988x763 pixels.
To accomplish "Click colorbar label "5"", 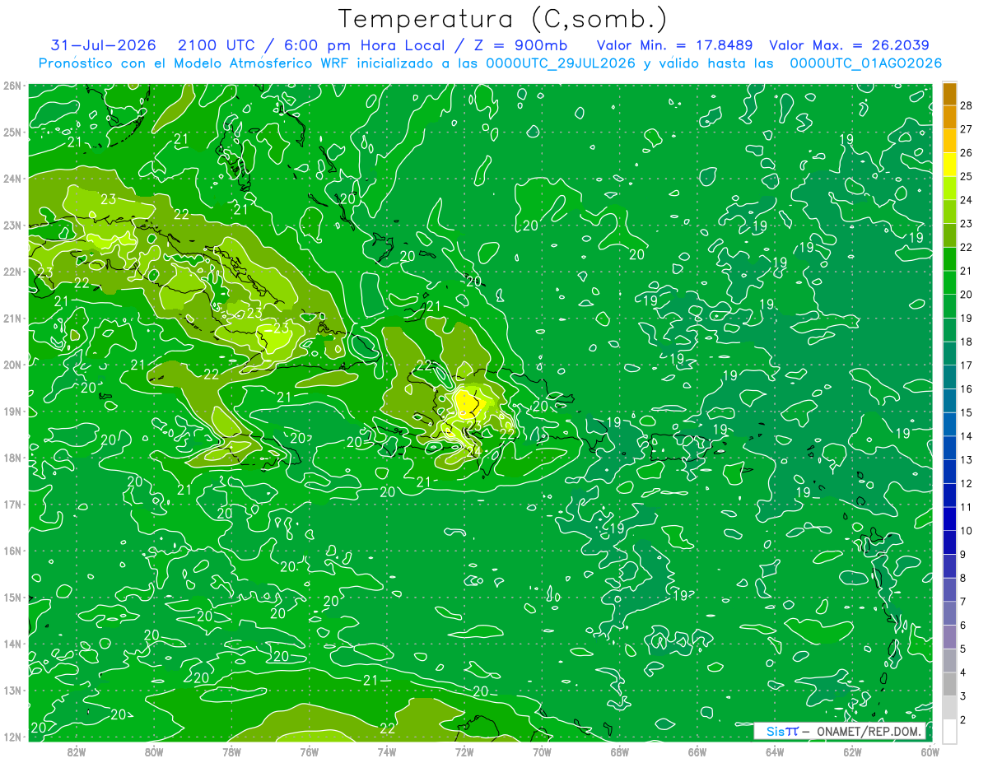I will click(963, 649).
